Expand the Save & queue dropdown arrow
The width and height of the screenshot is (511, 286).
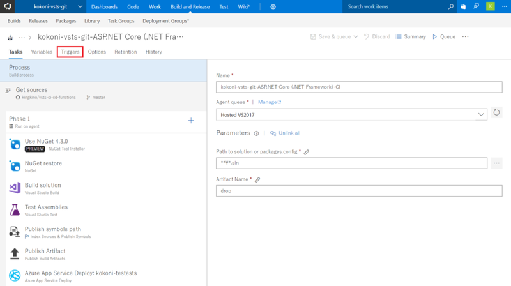click(x=356, y=37)
